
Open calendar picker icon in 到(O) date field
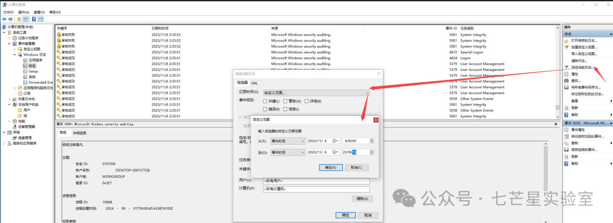335,152
